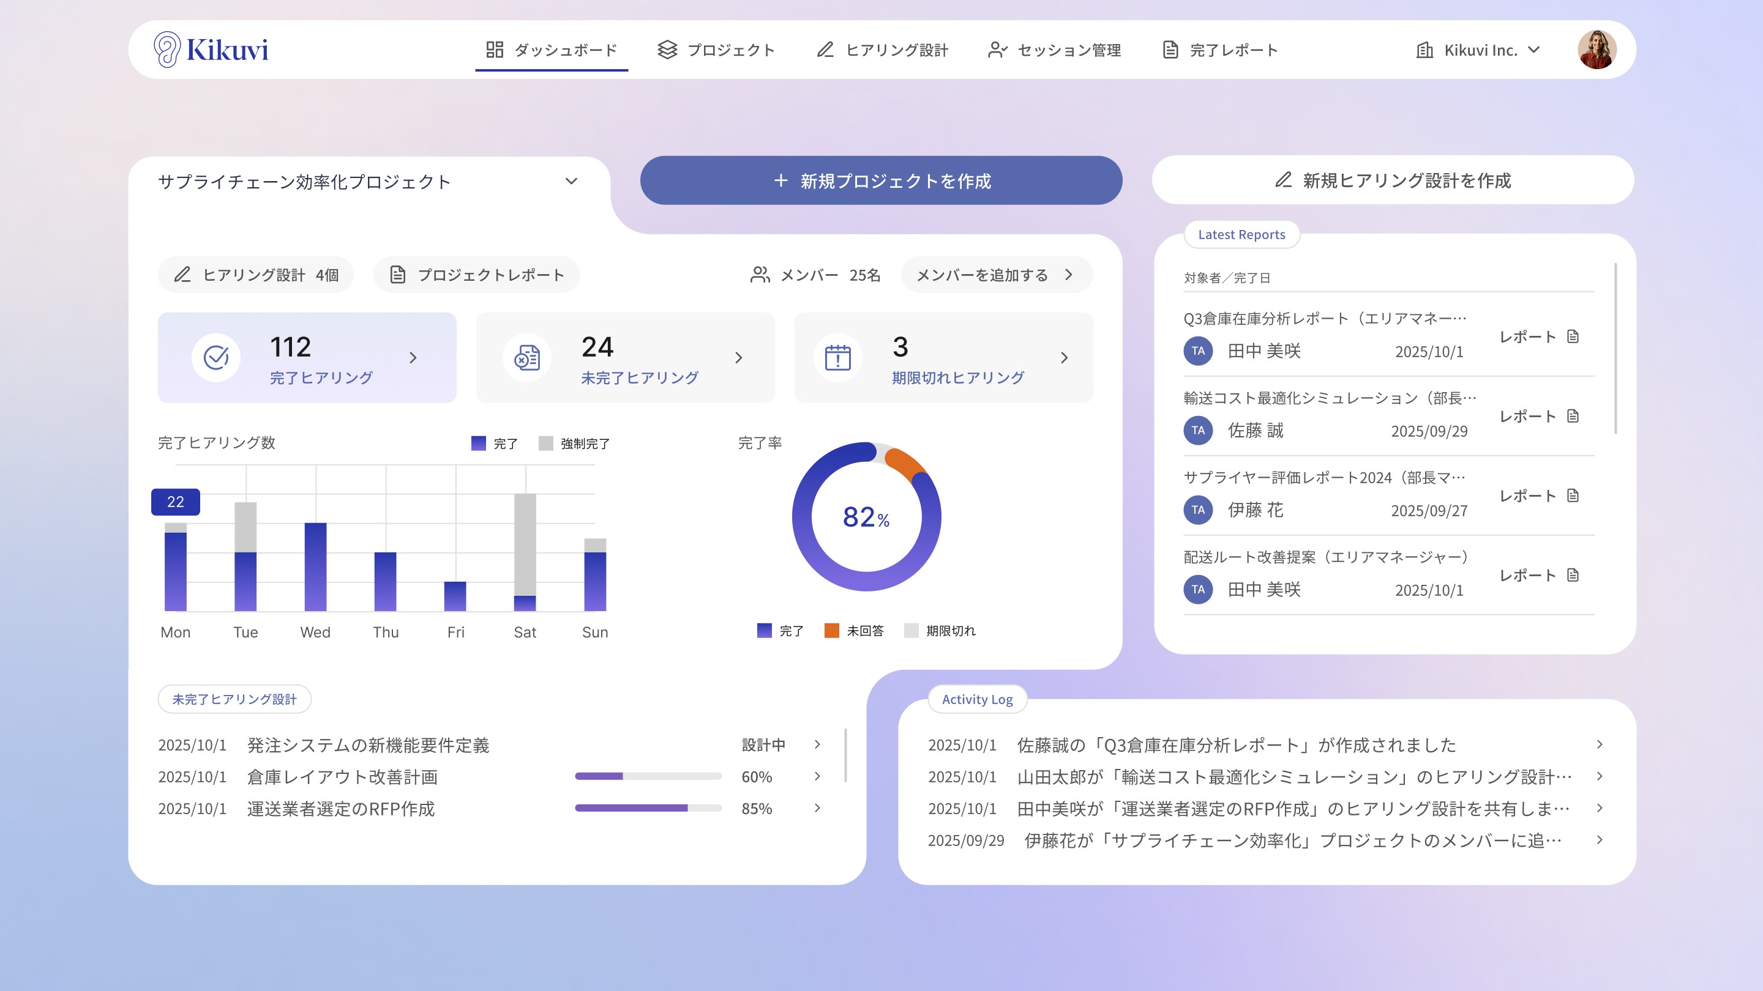Image resolution: width=1763 pixels, height=991 pixels.
Task: Click the user profile photo
Action: coord(1596,49)
